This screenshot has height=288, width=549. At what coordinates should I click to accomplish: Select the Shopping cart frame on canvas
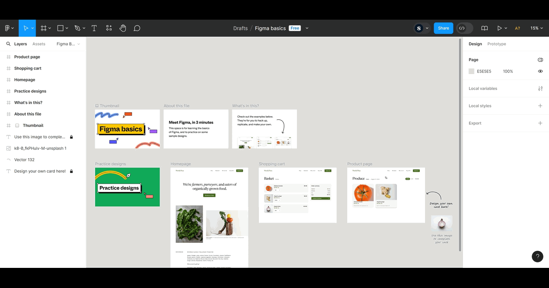click(297, 195)
